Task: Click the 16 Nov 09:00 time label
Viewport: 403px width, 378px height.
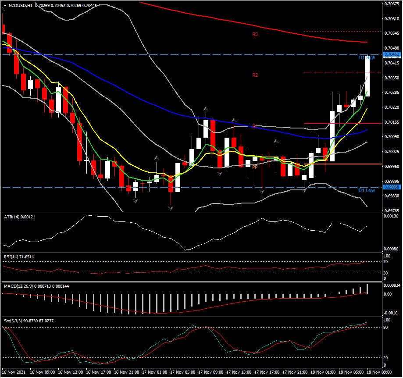Action: (x=42, y=372)
